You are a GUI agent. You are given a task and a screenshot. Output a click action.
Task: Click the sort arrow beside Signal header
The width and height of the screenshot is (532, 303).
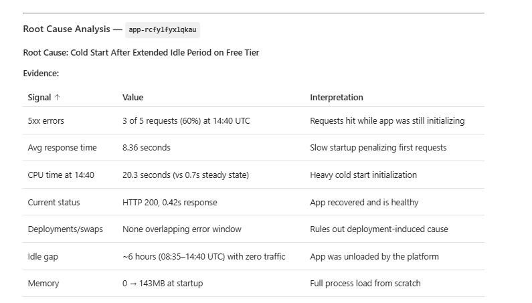pyautogui.click(x=57, y=98)
